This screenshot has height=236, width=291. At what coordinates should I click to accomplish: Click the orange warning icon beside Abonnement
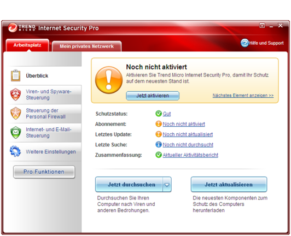pyautogui.click(x=159, y=124)
